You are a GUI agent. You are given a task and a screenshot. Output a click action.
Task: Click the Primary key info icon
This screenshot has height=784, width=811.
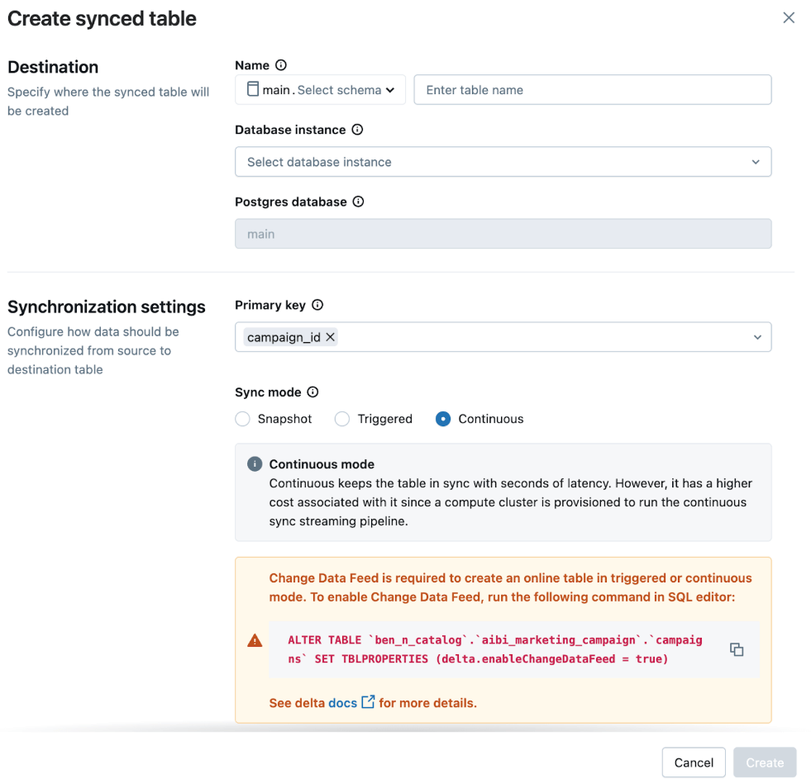(319, 305)
